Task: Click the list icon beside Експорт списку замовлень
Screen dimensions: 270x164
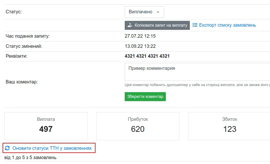Action: [x=195, y=25]
